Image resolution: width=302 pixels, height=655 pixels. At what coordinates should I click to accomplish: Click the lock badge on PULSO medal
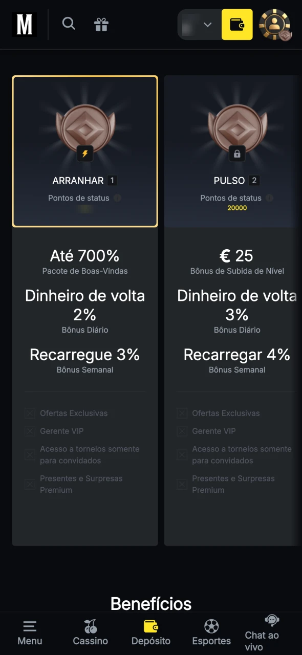click(x=237, y=154)
